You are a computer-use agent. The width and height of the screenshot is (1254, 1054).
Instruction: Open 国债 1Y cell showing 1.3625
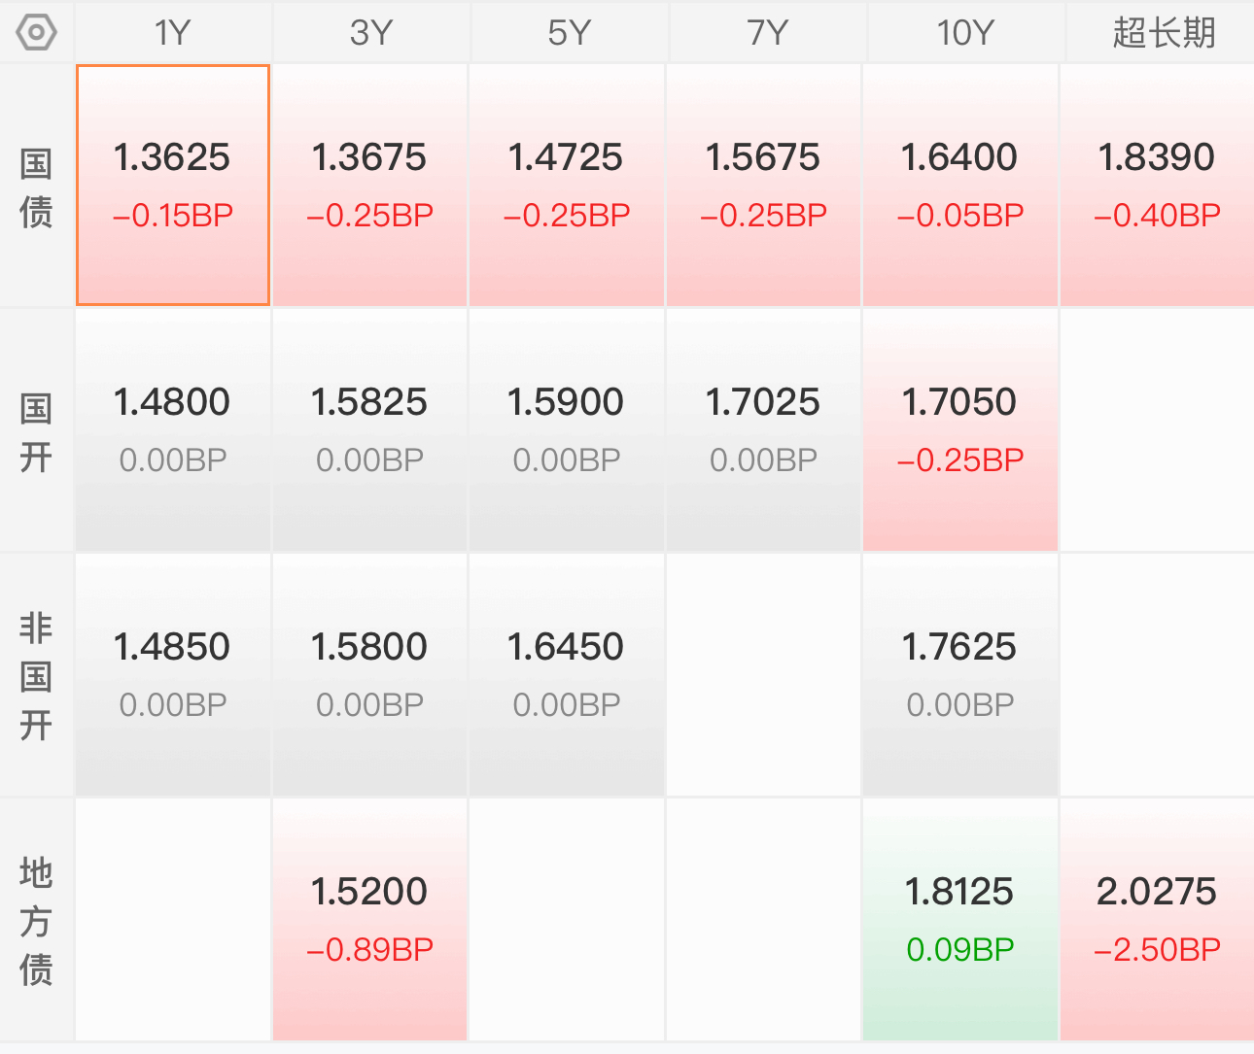[x=173, y=186]
